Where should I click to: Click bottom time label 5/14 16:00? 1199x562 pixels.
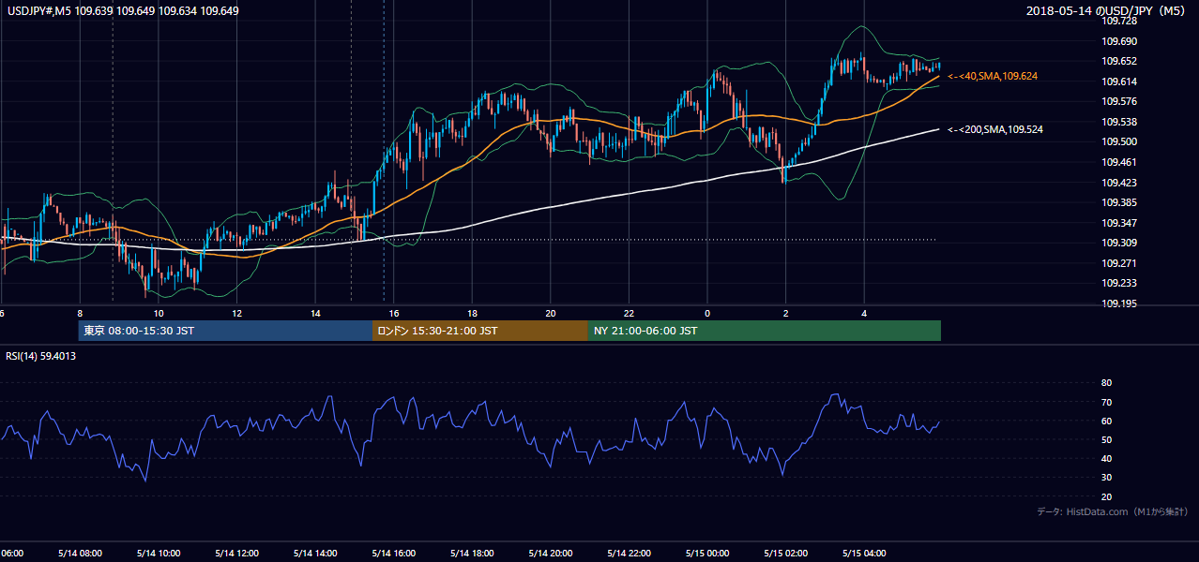pos(394,553)
